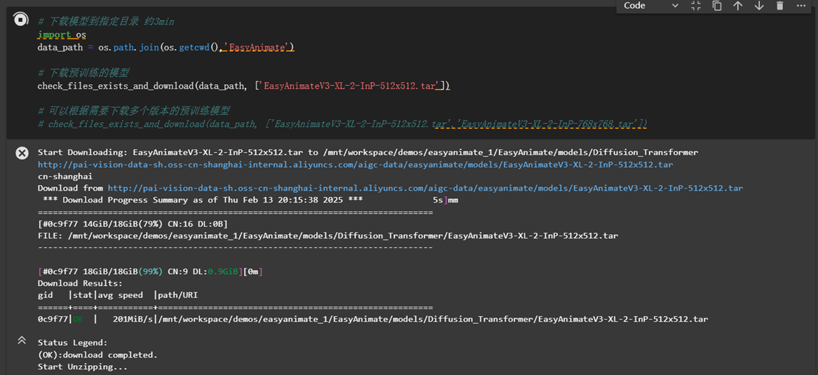Open the more actions ellipsis menu
This screenshot has width=818, height=375.
pyautogui.click(x=801, y=6)
